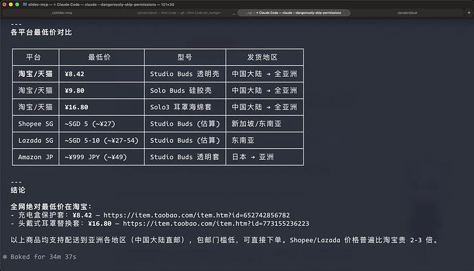Open the Taobao link ending 652742856782
The height and width of the screenshot is (271, 474).
tap(196, 215)
